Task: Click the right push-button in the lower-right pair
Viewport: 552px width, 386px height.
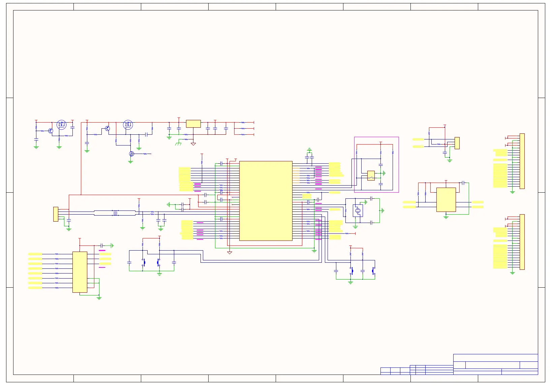Action: pos(373,270)
